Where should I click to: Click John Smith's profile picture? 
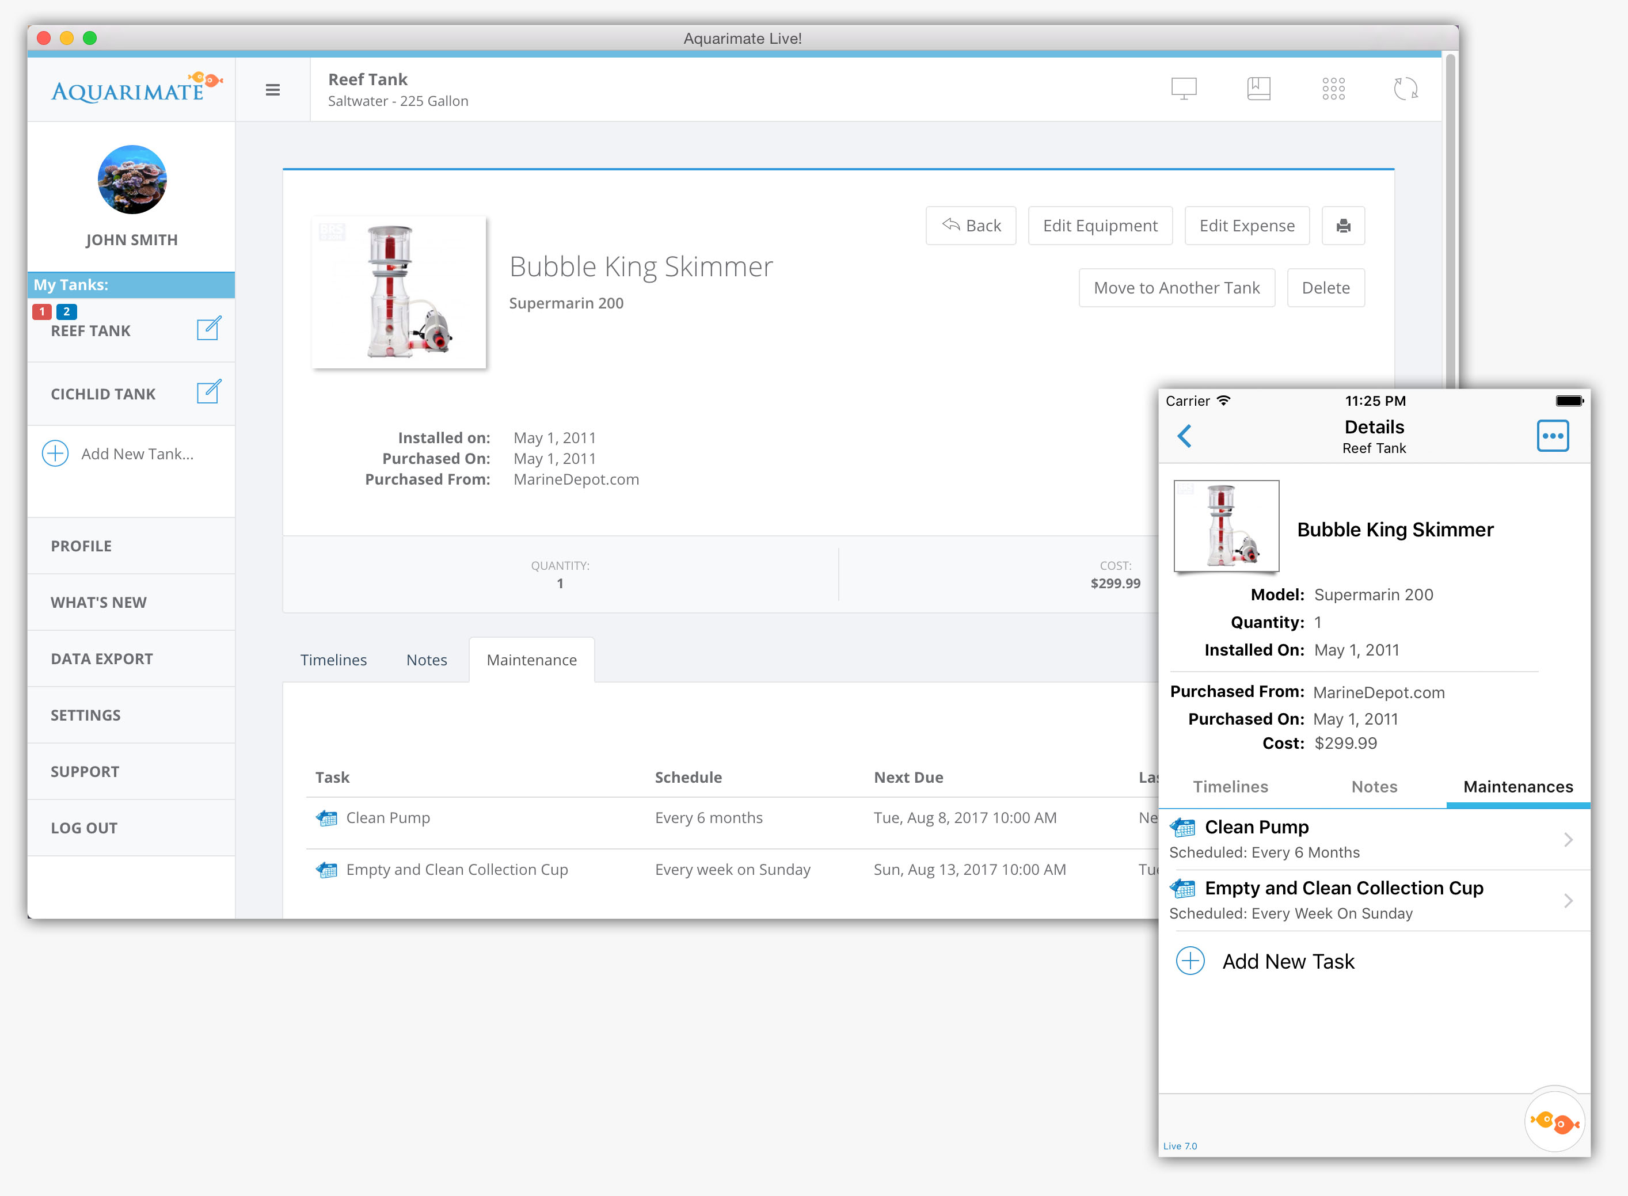(x=132, y=180)
